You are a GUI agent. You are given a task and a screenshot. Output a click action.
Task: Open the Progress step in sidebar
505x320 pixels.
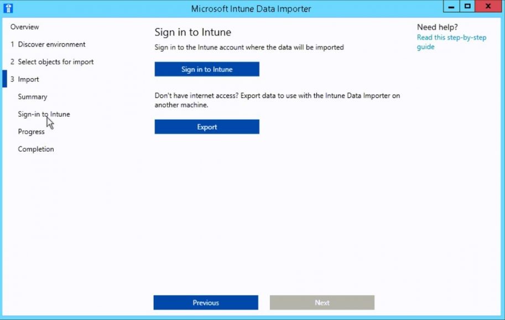[31, 131]
